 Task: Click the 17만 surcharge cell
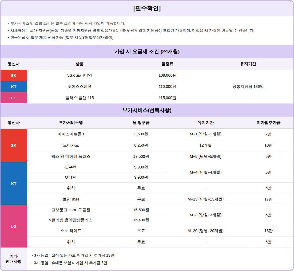(x=268, y=199)
